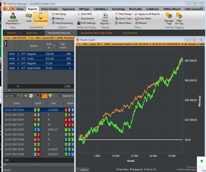Close the Tournament Winnings Graph tab
206x172 pixels.
coord(116,33)
